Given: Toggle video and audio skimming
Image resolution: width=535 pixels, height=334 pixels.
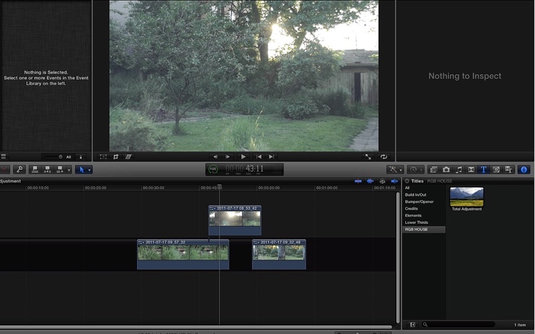Looking at the screenshot, I should 358,181.
